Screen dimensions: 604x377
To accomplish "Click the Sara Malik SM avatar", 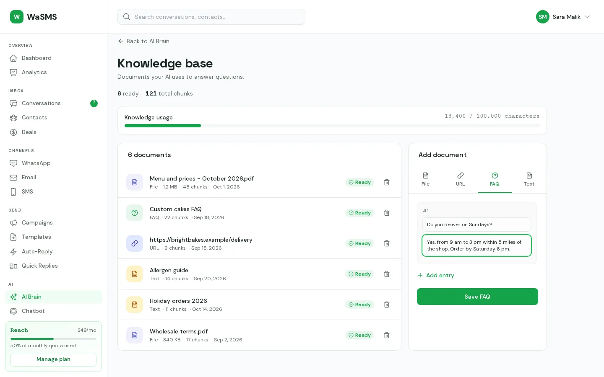I will tap(543, 17).
